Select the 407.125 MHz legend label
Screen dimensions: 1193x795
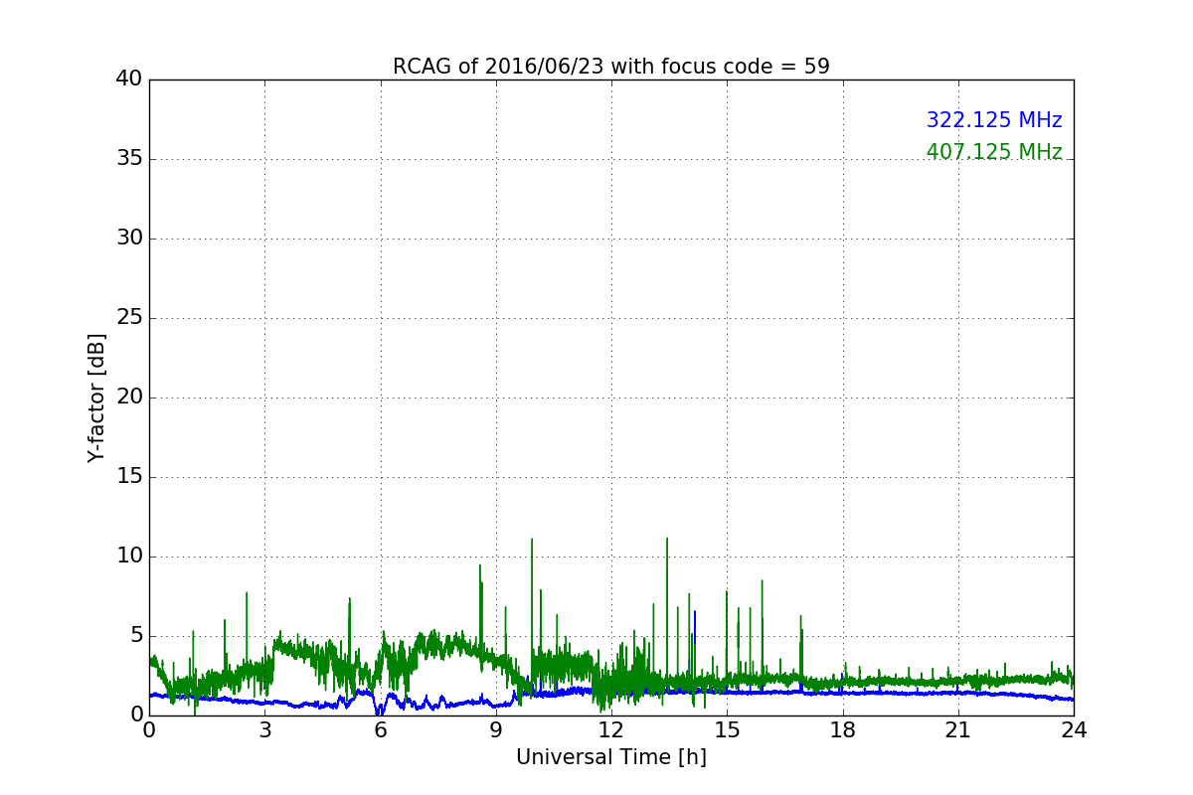pos(994,152)
